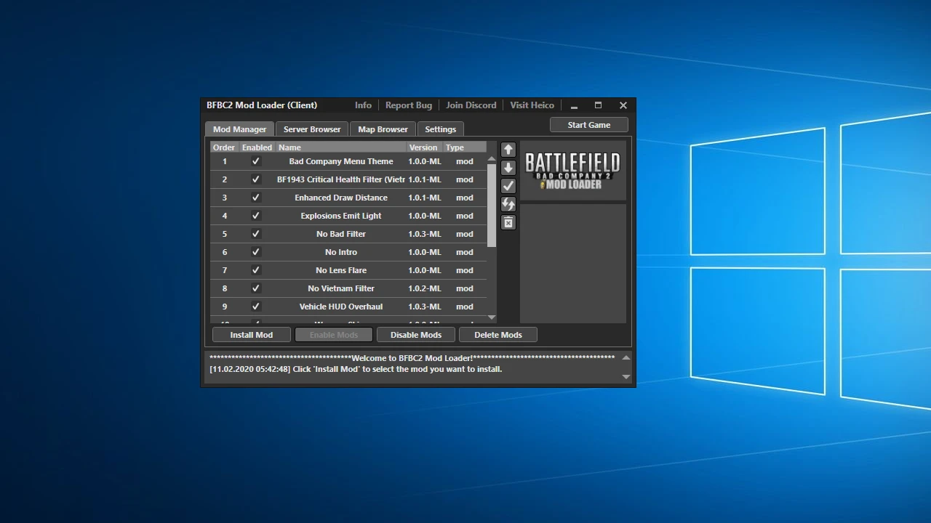
Task: Switch to the Mod Manager tab
Action: [x=239, y=129]
